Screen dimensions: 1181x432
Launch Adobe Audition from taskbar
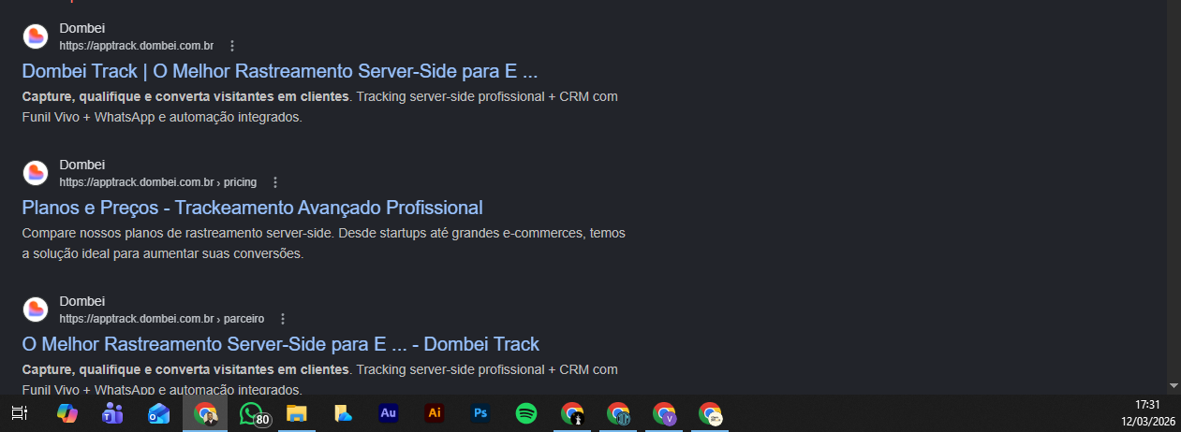(388, 413)
